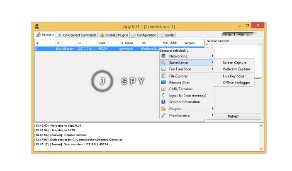Screen dimensions: 292x171
Task: Expand the Plugins submenu arrow
Action: pyautogui.click(x=213, y=109)
